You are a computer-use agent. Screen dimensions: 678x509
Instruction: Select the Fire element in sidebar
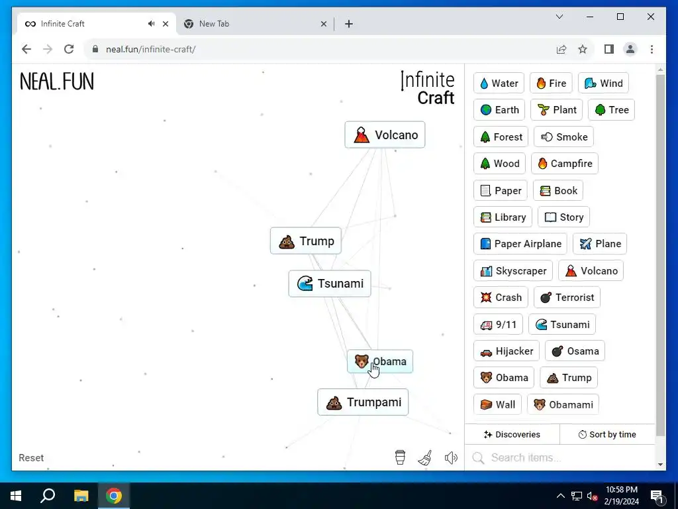(551, 83)
